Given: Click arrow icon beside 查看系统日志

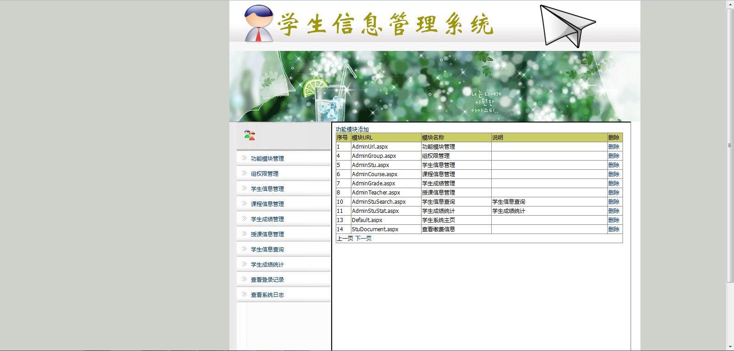Looking at the screenshot, I should 244,295.
